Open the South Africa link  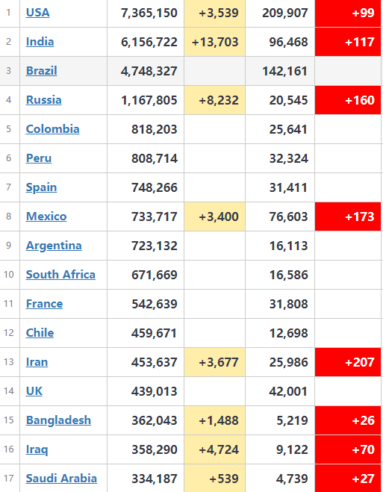[x=60, y=275]
